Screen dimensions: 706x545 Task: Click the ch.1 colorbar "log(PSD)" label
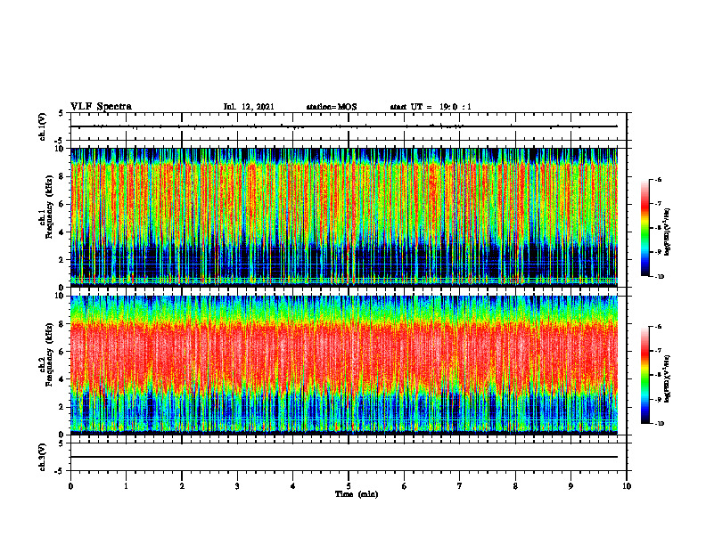[668, 232]
